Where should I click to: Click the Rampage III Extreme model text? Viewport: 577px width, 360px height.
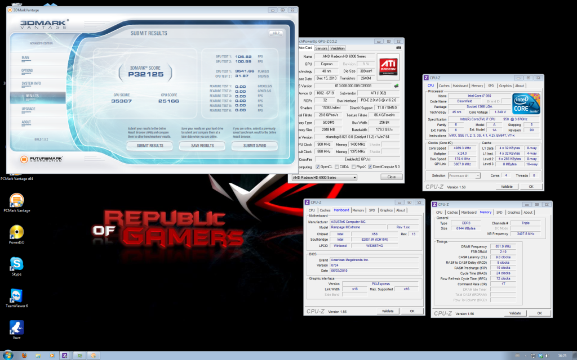(x=345, y=227)
